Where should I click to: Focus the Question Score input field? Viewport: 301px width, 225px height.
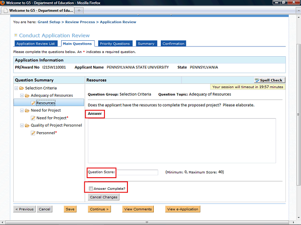tap(137, 172)
